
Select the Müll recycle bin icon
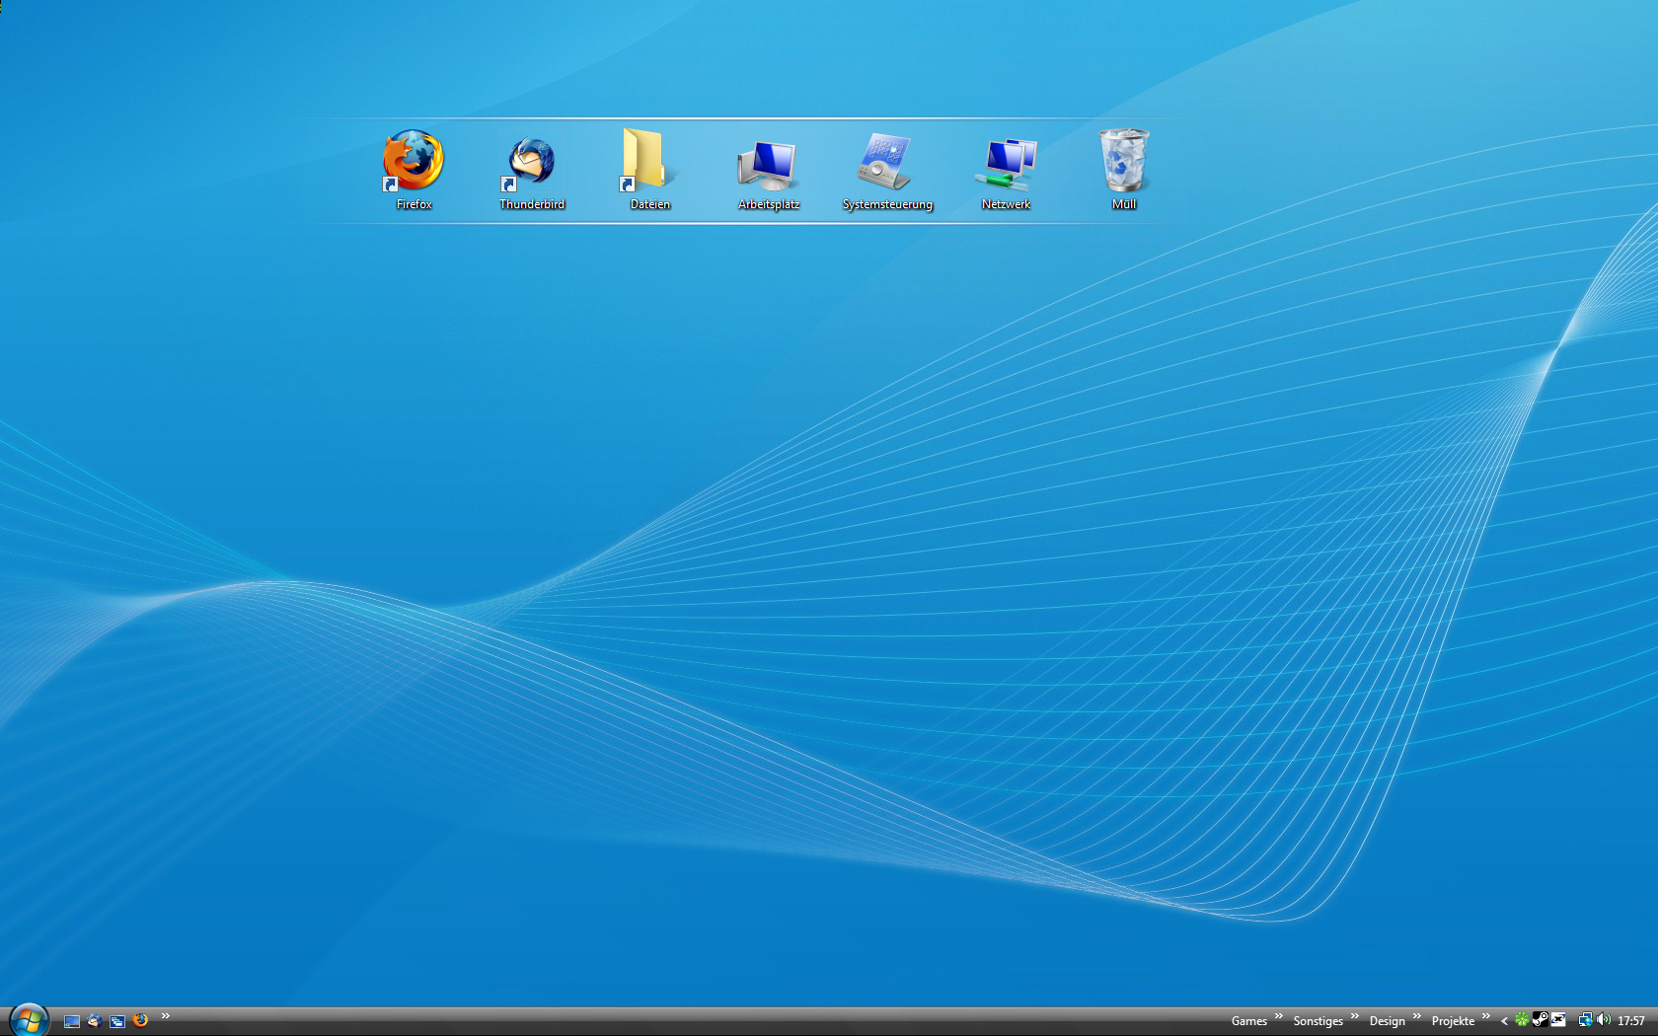(x=1124, y=169)
